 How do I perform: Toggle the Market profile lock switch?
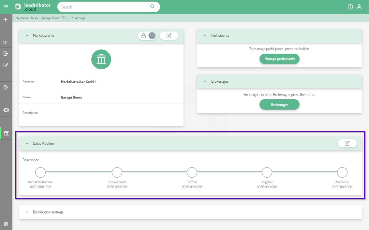click(147, 36)
